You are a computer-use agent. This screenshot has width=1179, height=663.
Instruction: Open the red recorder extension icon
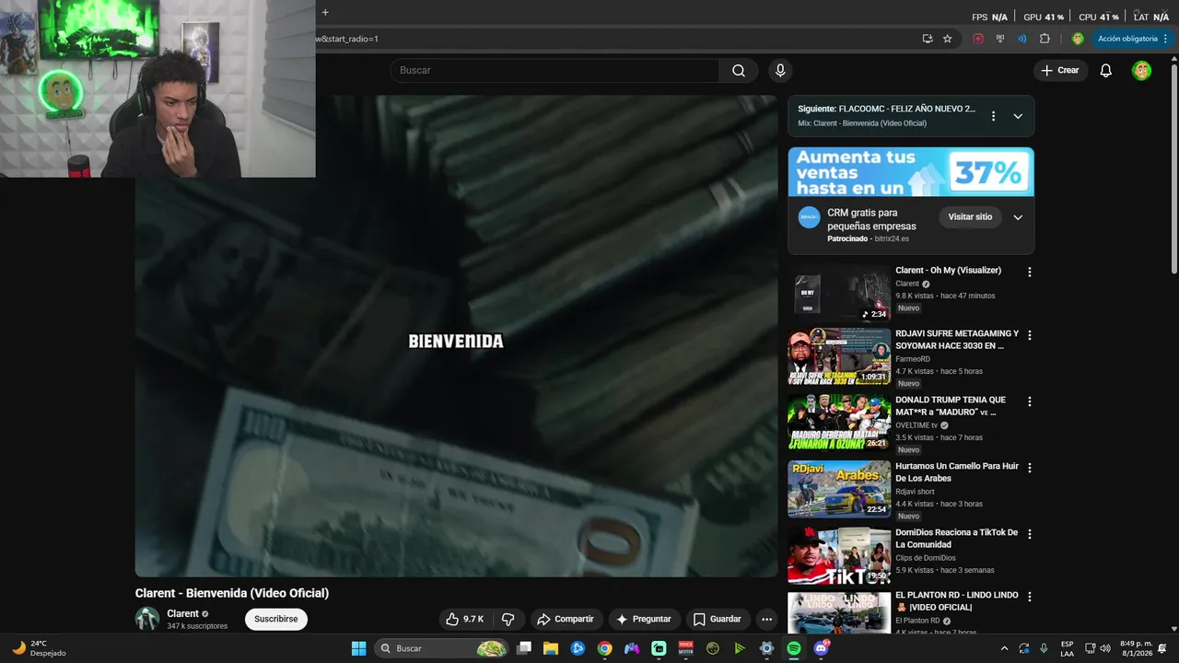click(978, 39)
